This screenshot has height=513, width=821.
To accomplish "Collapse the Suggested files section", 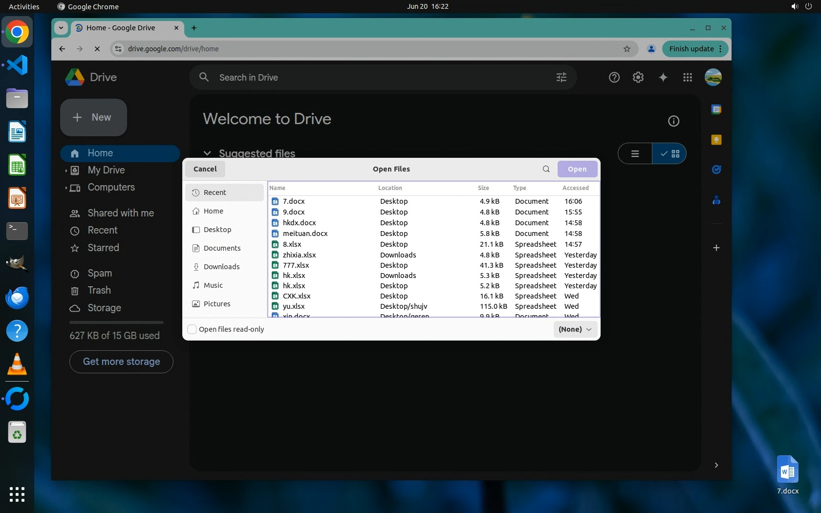I will (x=207, y=153).
